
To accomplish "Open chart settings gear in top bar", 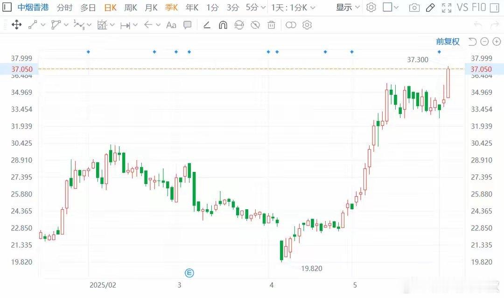I will click(371, 7).
